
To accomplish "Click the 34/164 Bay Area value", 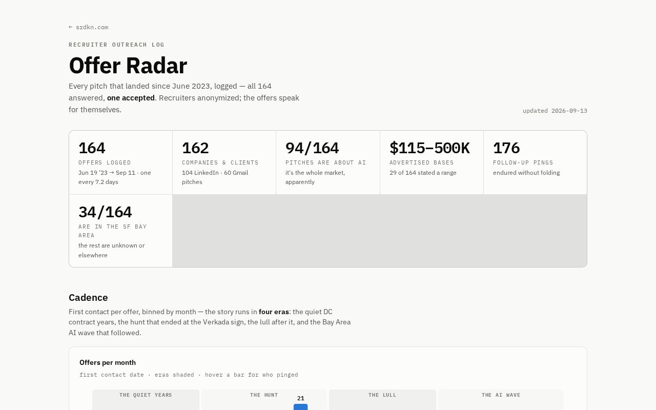I will (105, 212).
